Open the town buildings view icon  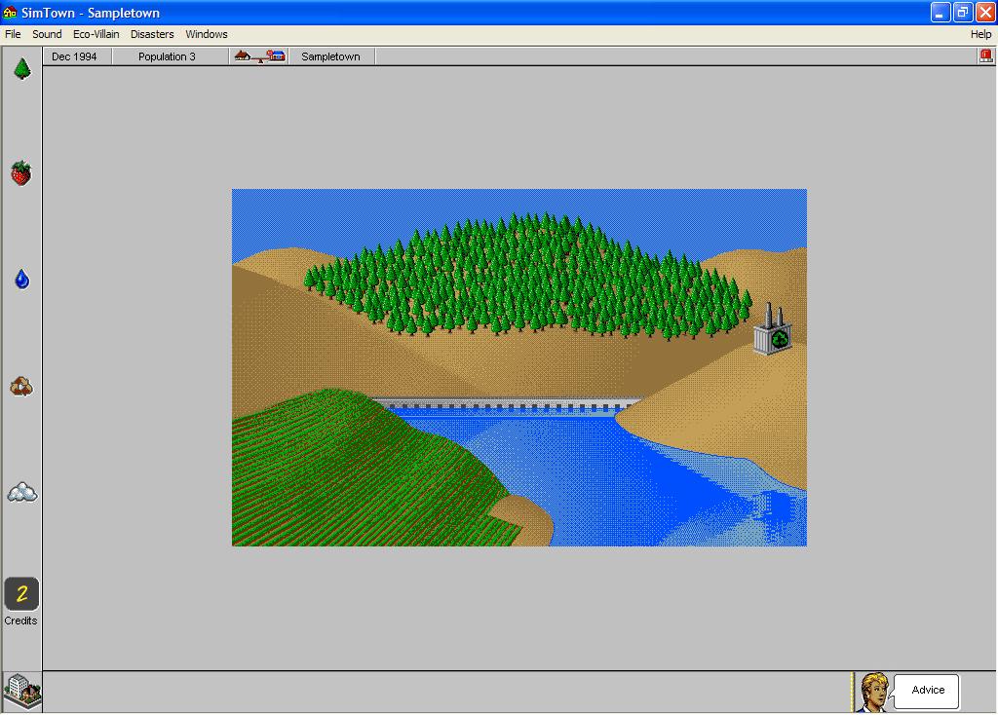[x=22, y=692]
